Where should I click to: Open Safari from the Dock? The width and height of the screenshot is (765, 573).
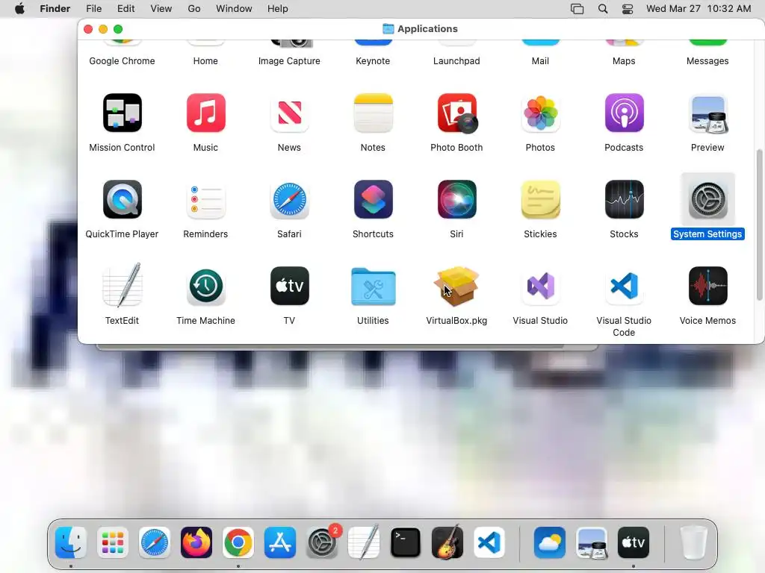[155, 542]
